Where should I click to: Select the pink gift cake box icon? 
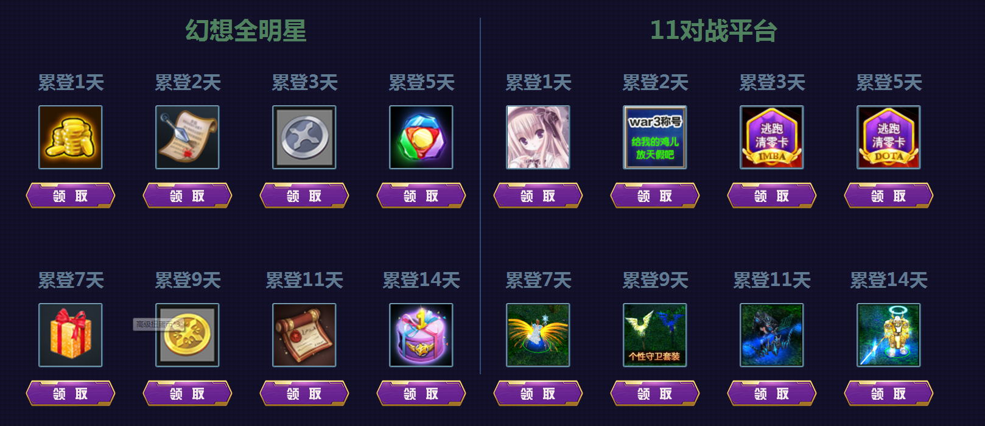pyautogui.click(x=421, y=335)
